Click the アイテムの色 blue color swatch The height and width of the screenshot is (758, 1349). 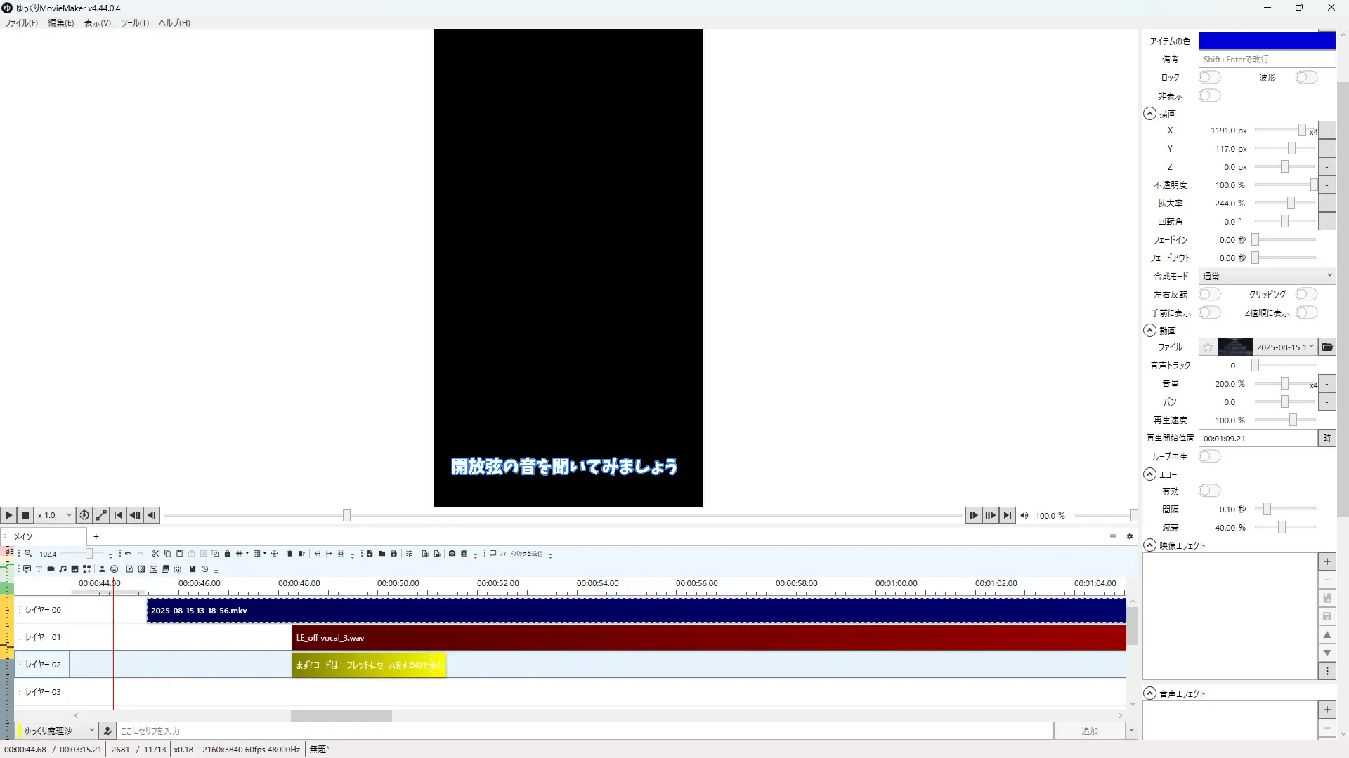tap(1266, 41)
